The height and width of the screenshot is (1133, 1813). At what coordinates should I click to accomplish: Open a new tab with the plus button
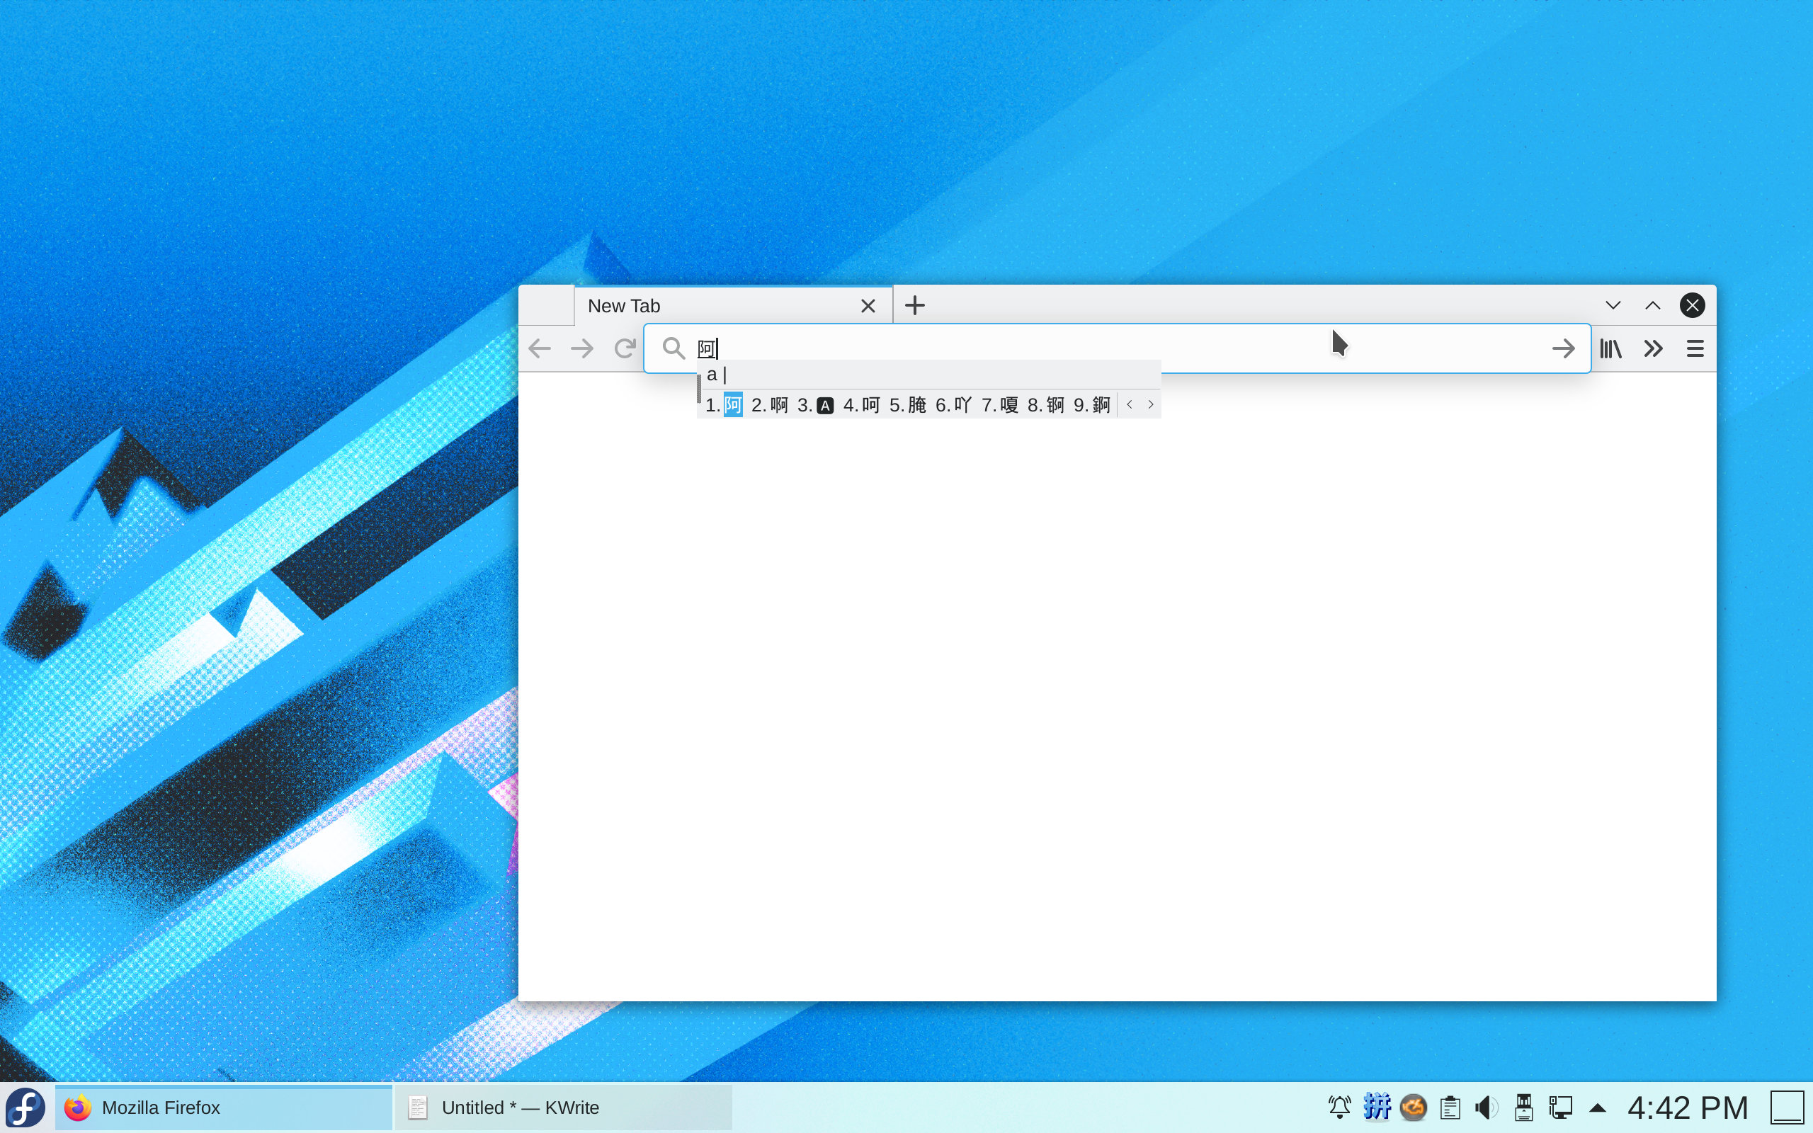click(914, 305)
